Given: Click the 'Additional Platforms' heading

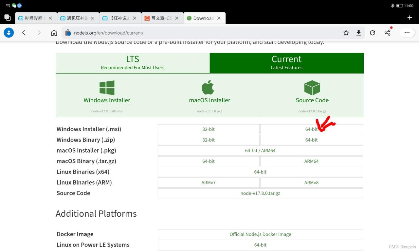Looking at the screenshot, I should point(96,214).
